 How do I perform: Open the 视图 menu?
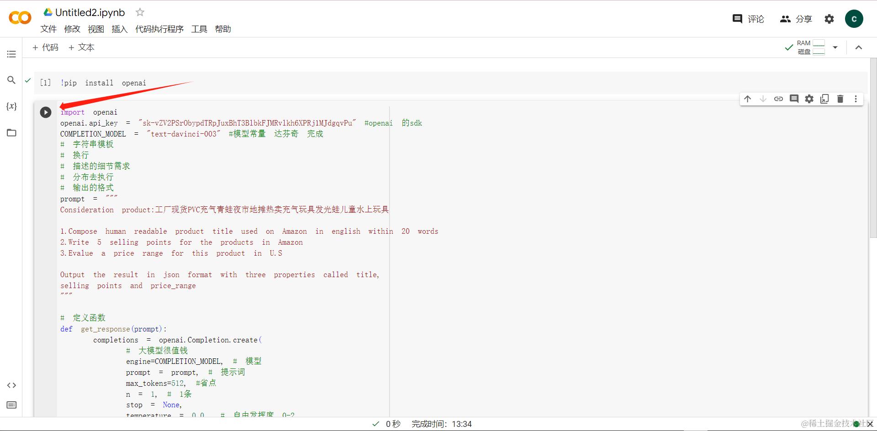[x=96, y=29]
